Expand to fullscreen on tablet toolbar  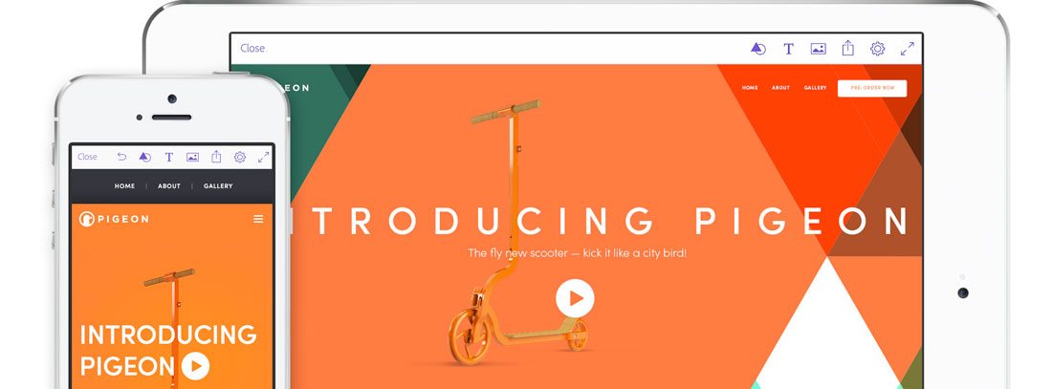tap(907, 49)
